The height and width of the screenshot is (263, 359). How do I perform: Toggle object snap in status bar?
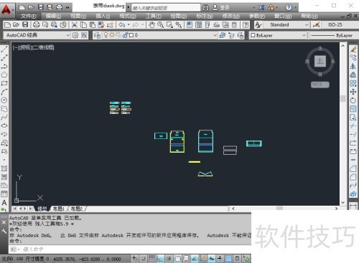tap(177, 259)
